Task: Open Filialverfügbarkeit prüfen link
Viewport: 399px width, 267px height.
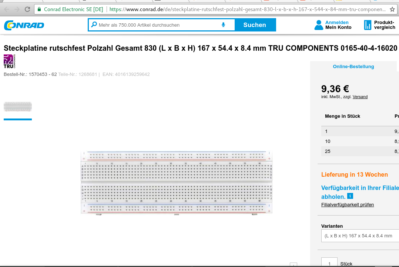Action: [x=347, y=205]
